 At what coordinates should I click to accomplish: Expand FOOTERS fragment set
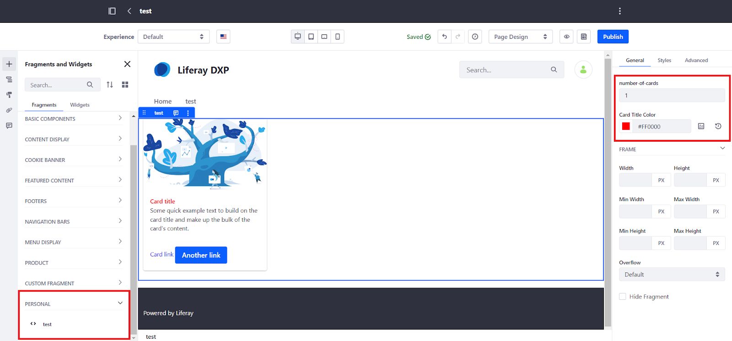pyautogui.click(x=74, y=201)
